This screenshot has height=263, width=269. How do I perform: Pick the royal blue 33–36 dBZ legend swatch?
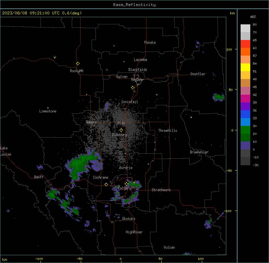point(245,114)
